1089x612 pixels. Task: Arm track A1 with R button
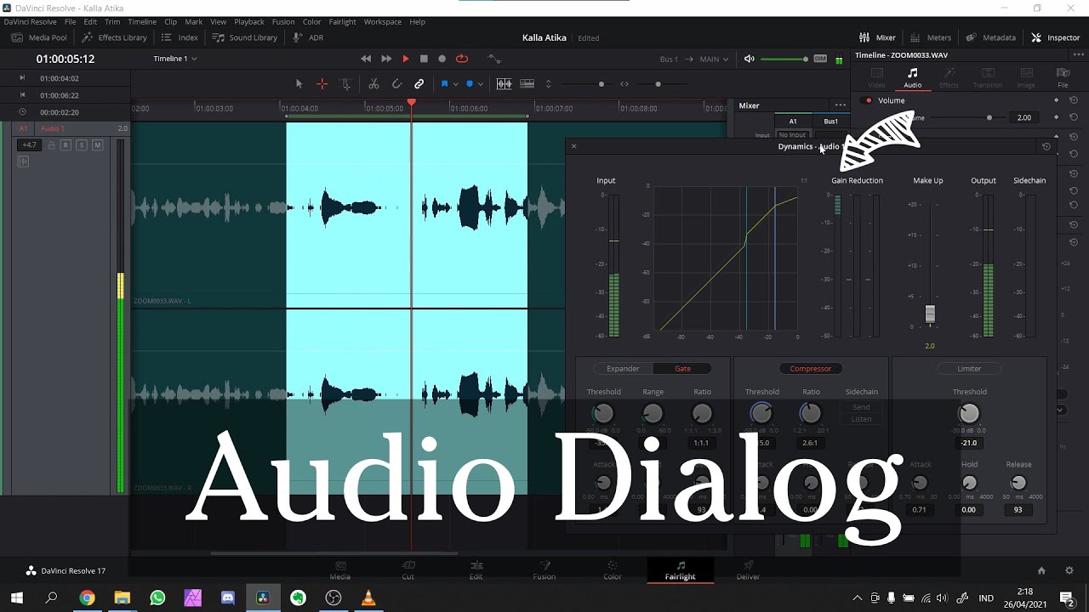coord(66,145)
